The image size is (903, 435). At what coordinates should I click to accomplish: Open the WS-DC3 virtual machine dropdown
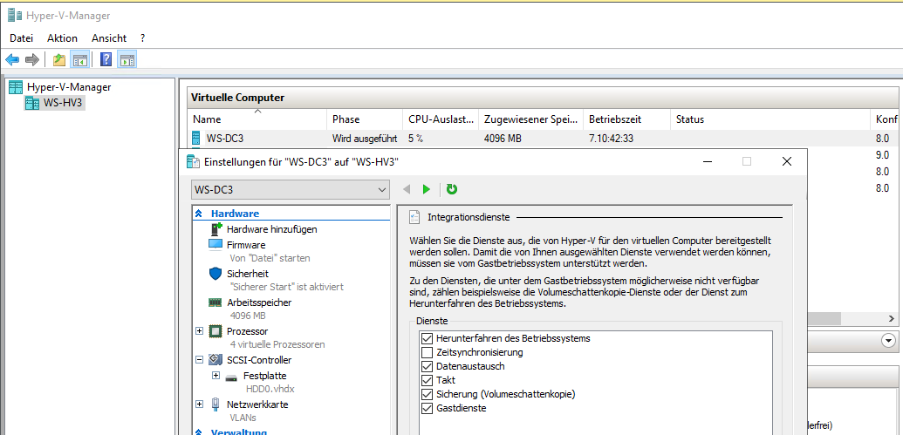(291, 190)
